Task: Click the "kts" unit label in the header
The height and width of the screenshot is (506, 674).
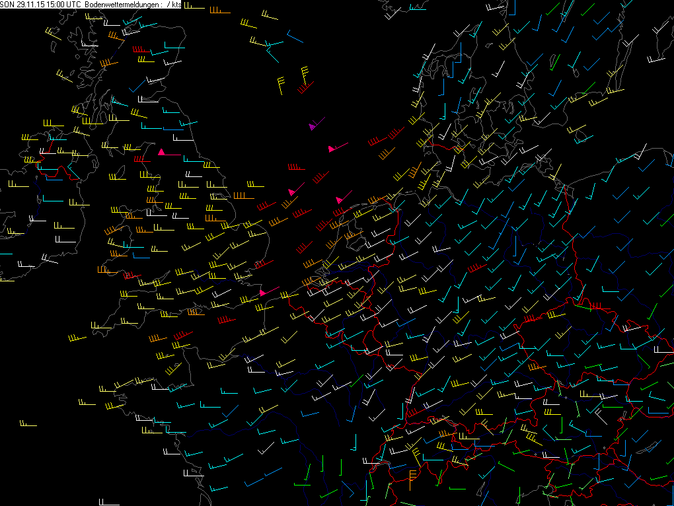Action: tap(176, 5)
